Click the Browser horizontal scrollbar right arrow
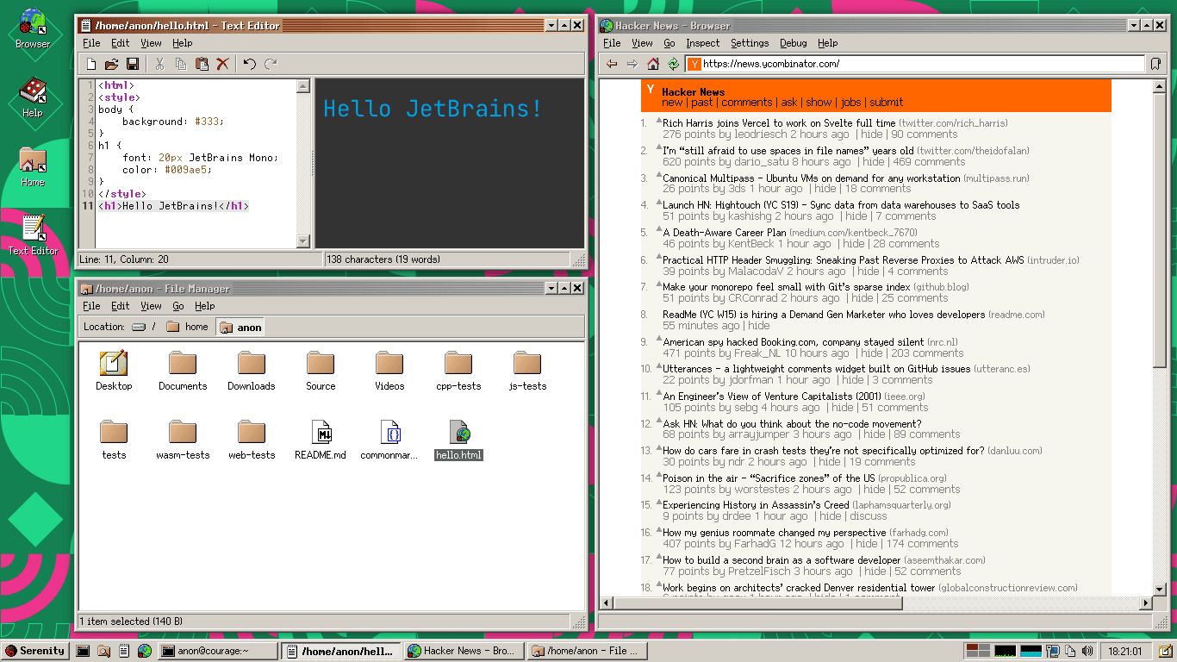Screen dimensions: 1177x662 point(1146,603)
